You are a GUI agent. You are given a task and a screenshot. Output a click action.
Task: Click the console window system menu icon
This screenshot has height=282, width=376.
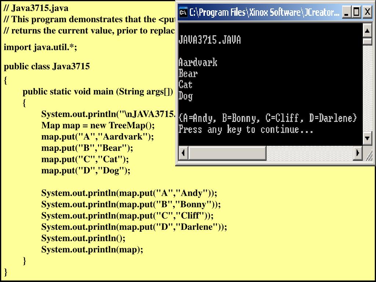(183, 12)
